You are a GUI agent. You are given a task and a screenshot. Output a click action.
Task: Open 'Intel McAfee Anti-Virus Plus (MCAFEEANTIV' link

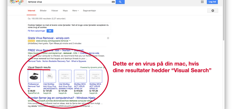click(x=50, y=86)
